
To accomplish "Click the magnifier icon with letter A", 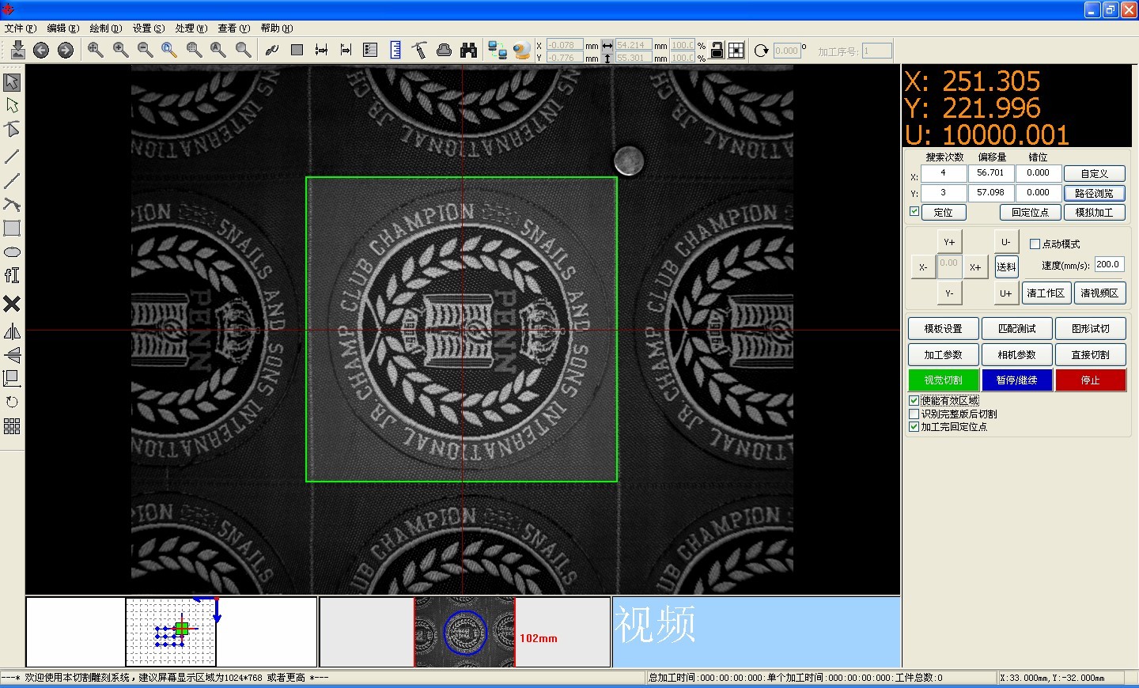I will (218, 50).
